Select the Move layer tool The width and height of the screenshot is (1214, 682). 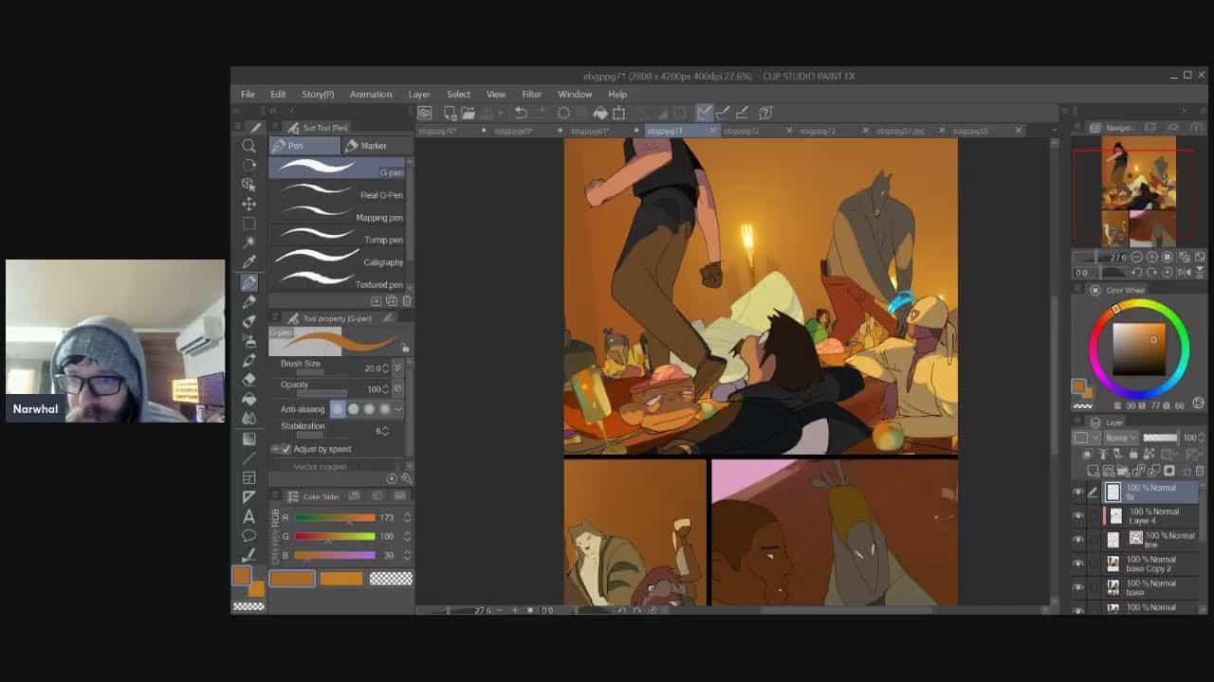(248, 204)
